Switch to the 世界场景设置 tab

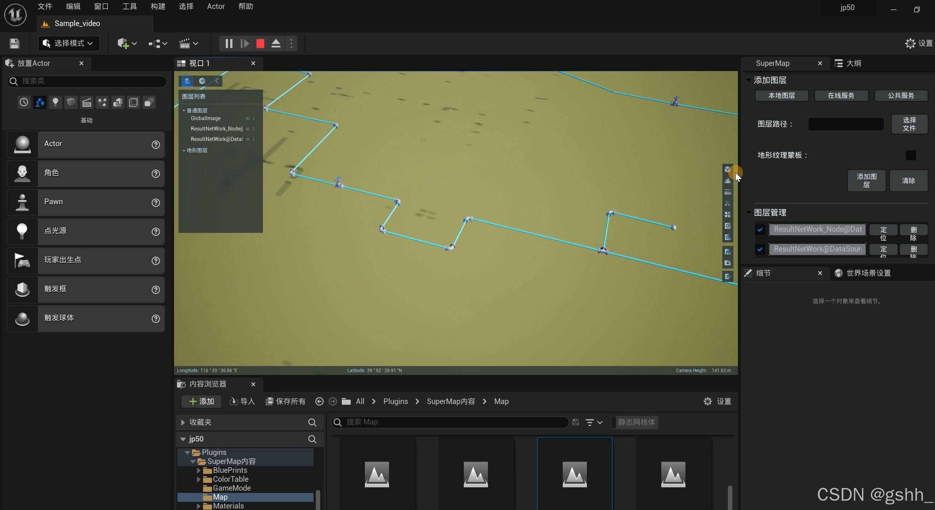868,273
